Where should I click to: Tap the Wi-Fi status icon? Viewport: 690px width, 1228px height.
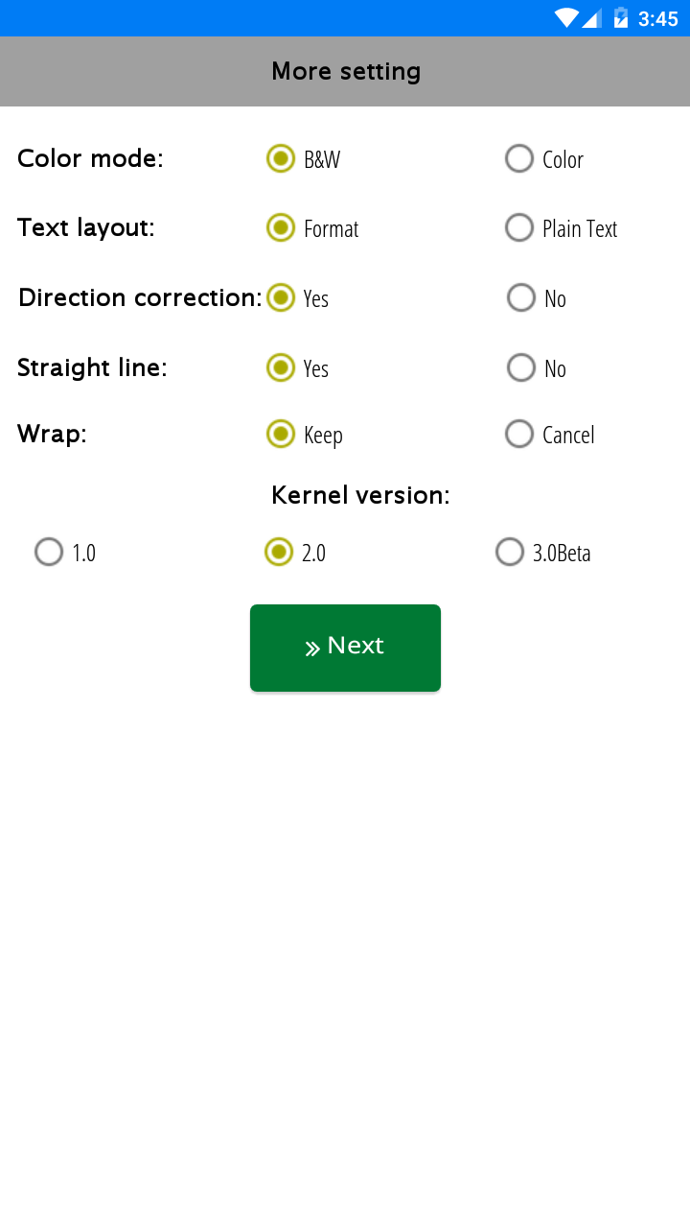tap(565, 16)
